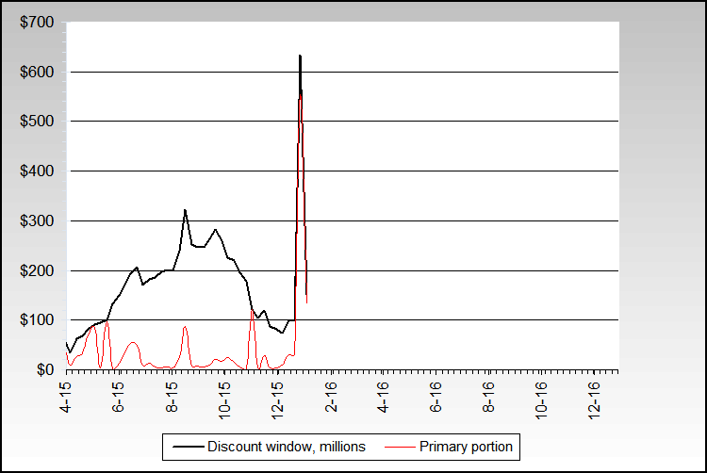Select the 12-16 x-axis date label
This screenshot has height=473, width=707.
(594, 400)
